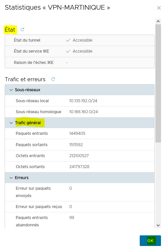Viewport: 165px width, 248px height.
Task: Click the green check for État du tunnel
Action: click(x=68, y=40)
